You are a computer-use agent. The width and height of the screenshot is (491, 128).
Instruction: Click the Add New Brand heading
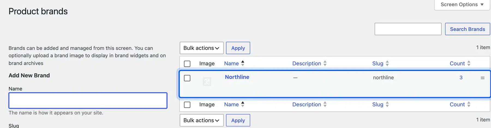pos(29,75)
